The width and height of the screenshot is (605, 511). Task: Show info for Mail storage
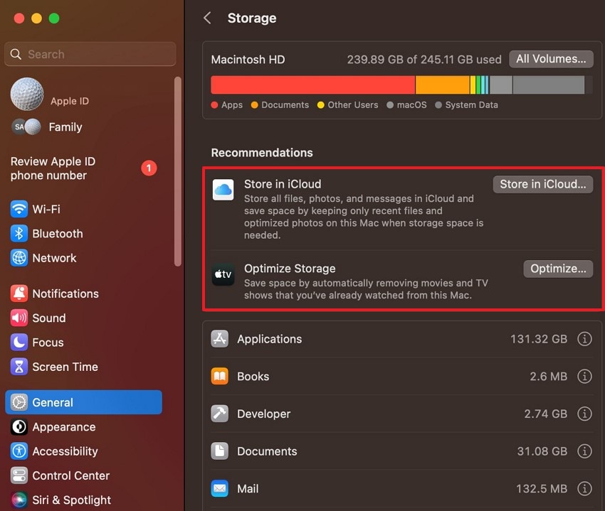(584, 489)
